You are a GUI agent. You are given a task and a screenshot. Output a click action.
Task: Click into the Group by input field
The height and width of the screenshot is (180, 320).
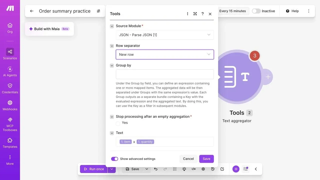165,74
